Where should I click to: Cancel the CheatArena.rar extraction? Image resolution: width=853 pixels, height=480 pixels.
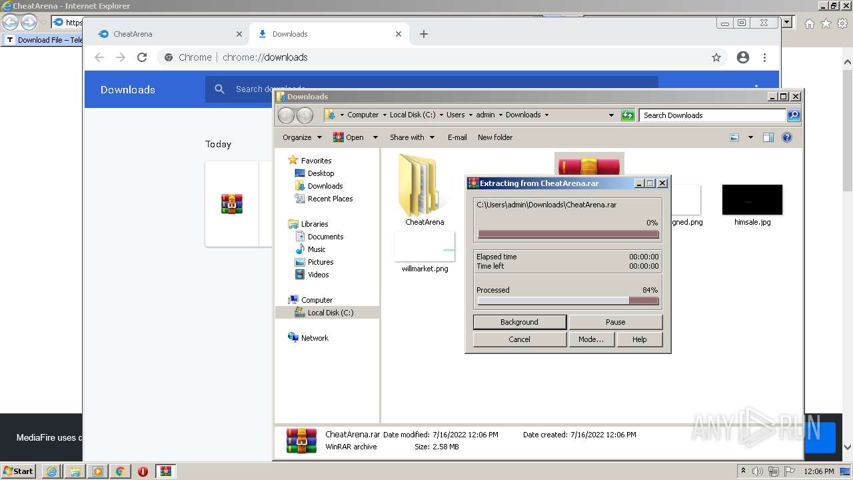point(519,339)
